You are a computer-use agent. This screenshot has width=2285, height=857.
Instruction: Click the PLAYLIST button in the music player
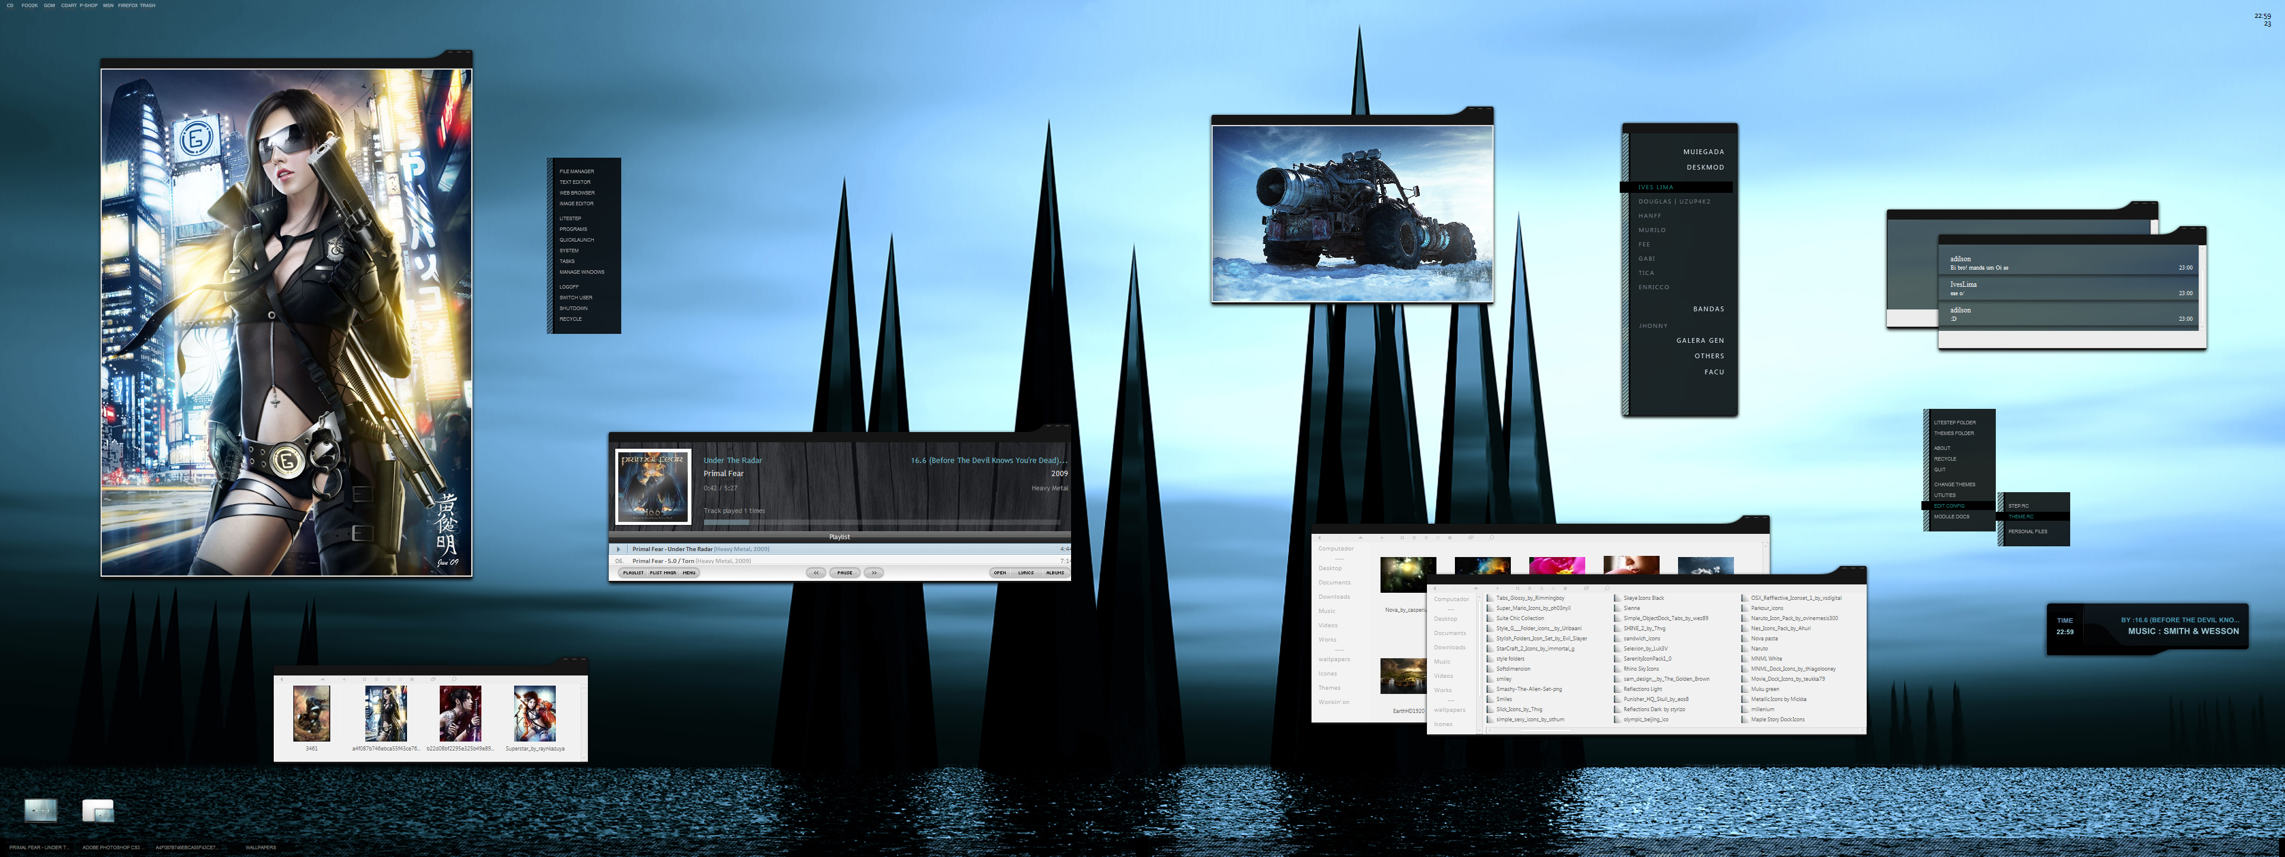(x=633, y=573)
